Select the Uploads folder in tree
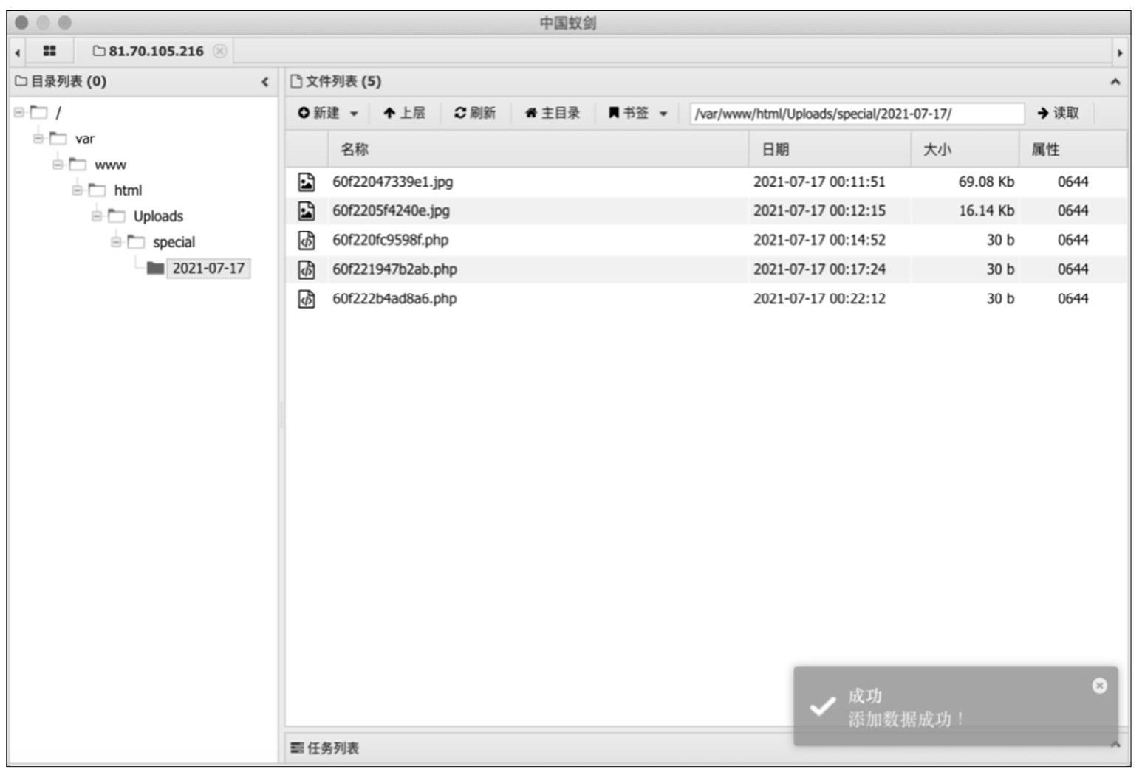This screenshot has width=1142, height=772. pos(158,216)
